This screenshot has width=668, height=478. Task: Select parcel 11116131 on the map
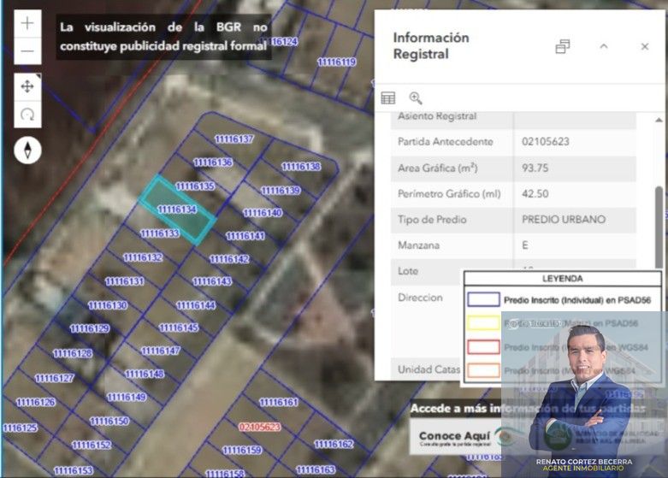(x=125, y=281)
